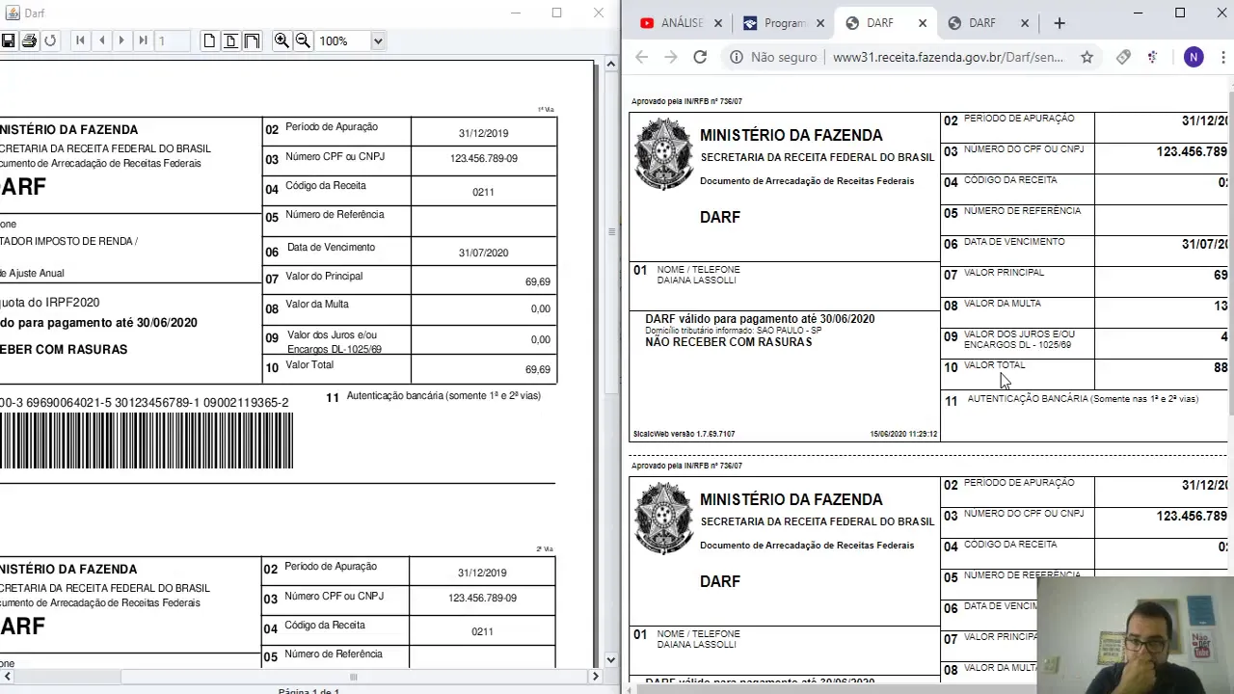Open the 100% zoom dropdown
This screenshot has width=1234, height=694.
(378, 40)
